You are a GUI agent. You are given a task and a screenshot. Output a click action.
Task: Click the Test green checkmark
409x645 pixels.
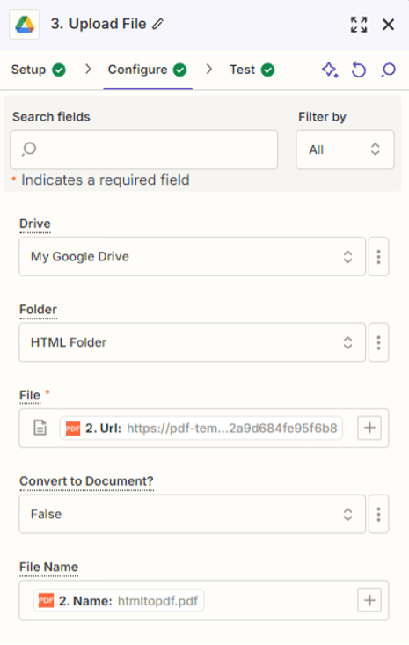267,70
